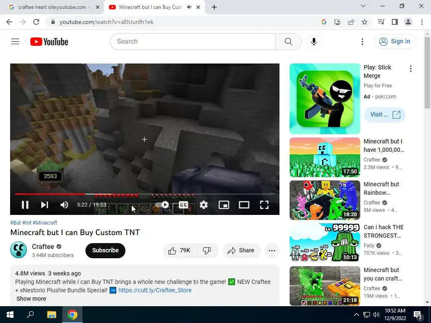
Task: Subscribe to Craftee channel
Action: (x=105, y=251)
